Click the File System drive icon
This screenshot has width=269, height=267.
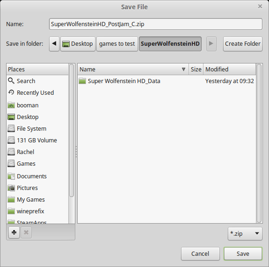pyautogui.click(x=11, y=128)
